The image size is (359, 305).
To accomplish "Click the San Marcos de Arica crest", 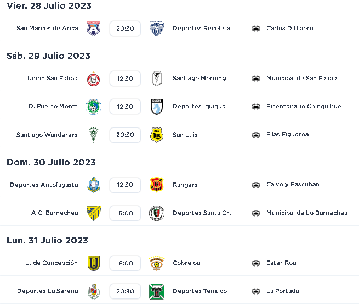I will (93, 29).
